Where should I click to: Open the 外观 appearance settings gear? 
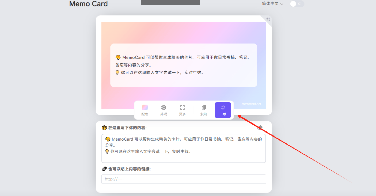tap(164, 110)
